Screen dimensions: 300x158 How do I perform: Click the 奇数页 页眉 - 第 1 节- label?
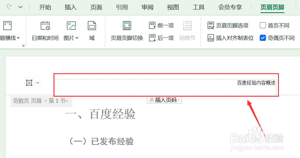click(x=41, y=101)
